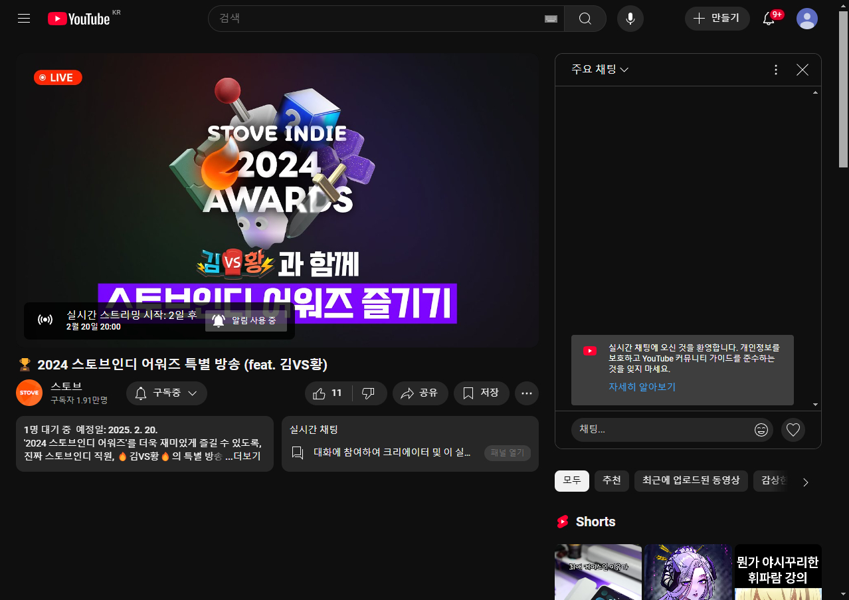Click the 실시간 채팅 card heading
Viewport: 849px width, 600px height.
[314, 430]
